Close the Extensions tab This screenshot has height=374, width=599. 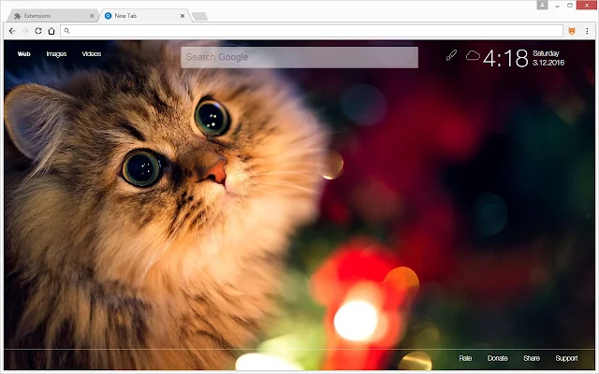(x=92, y=16)
